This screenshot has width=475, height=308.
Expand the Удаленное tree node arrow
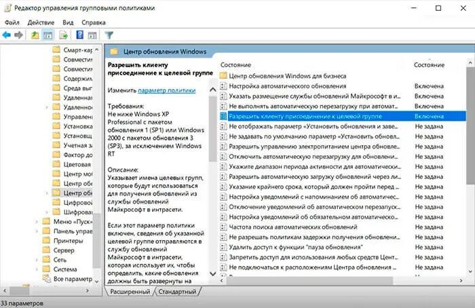[x=47, y=107]
